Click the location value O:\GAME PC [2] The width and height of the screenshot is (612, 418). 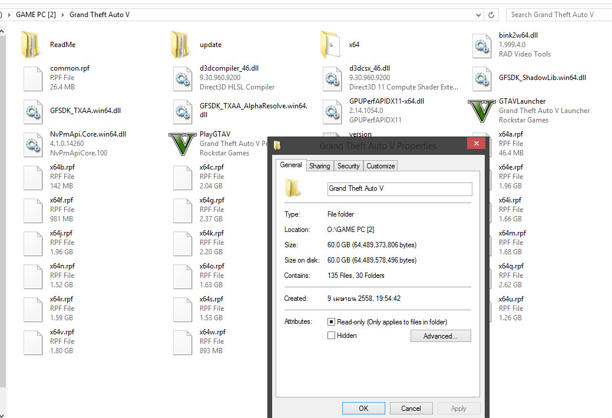tap(350, 230)
